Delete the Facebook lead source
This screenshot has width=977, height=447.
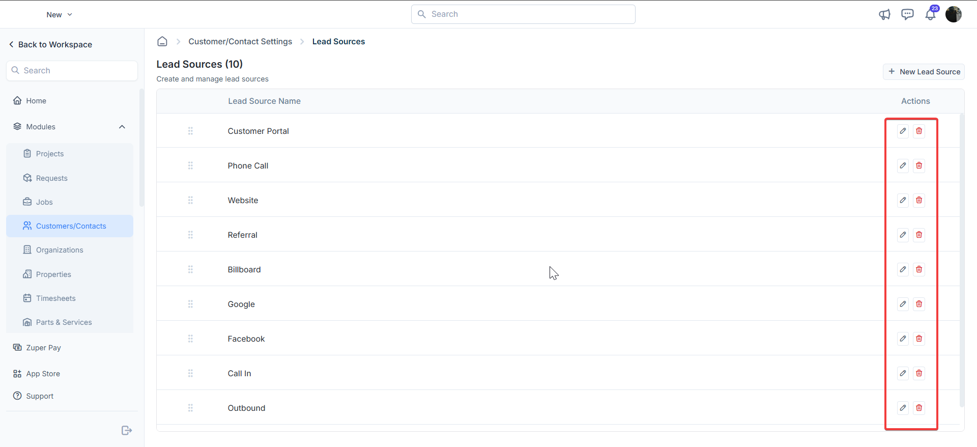coord(919,339)
